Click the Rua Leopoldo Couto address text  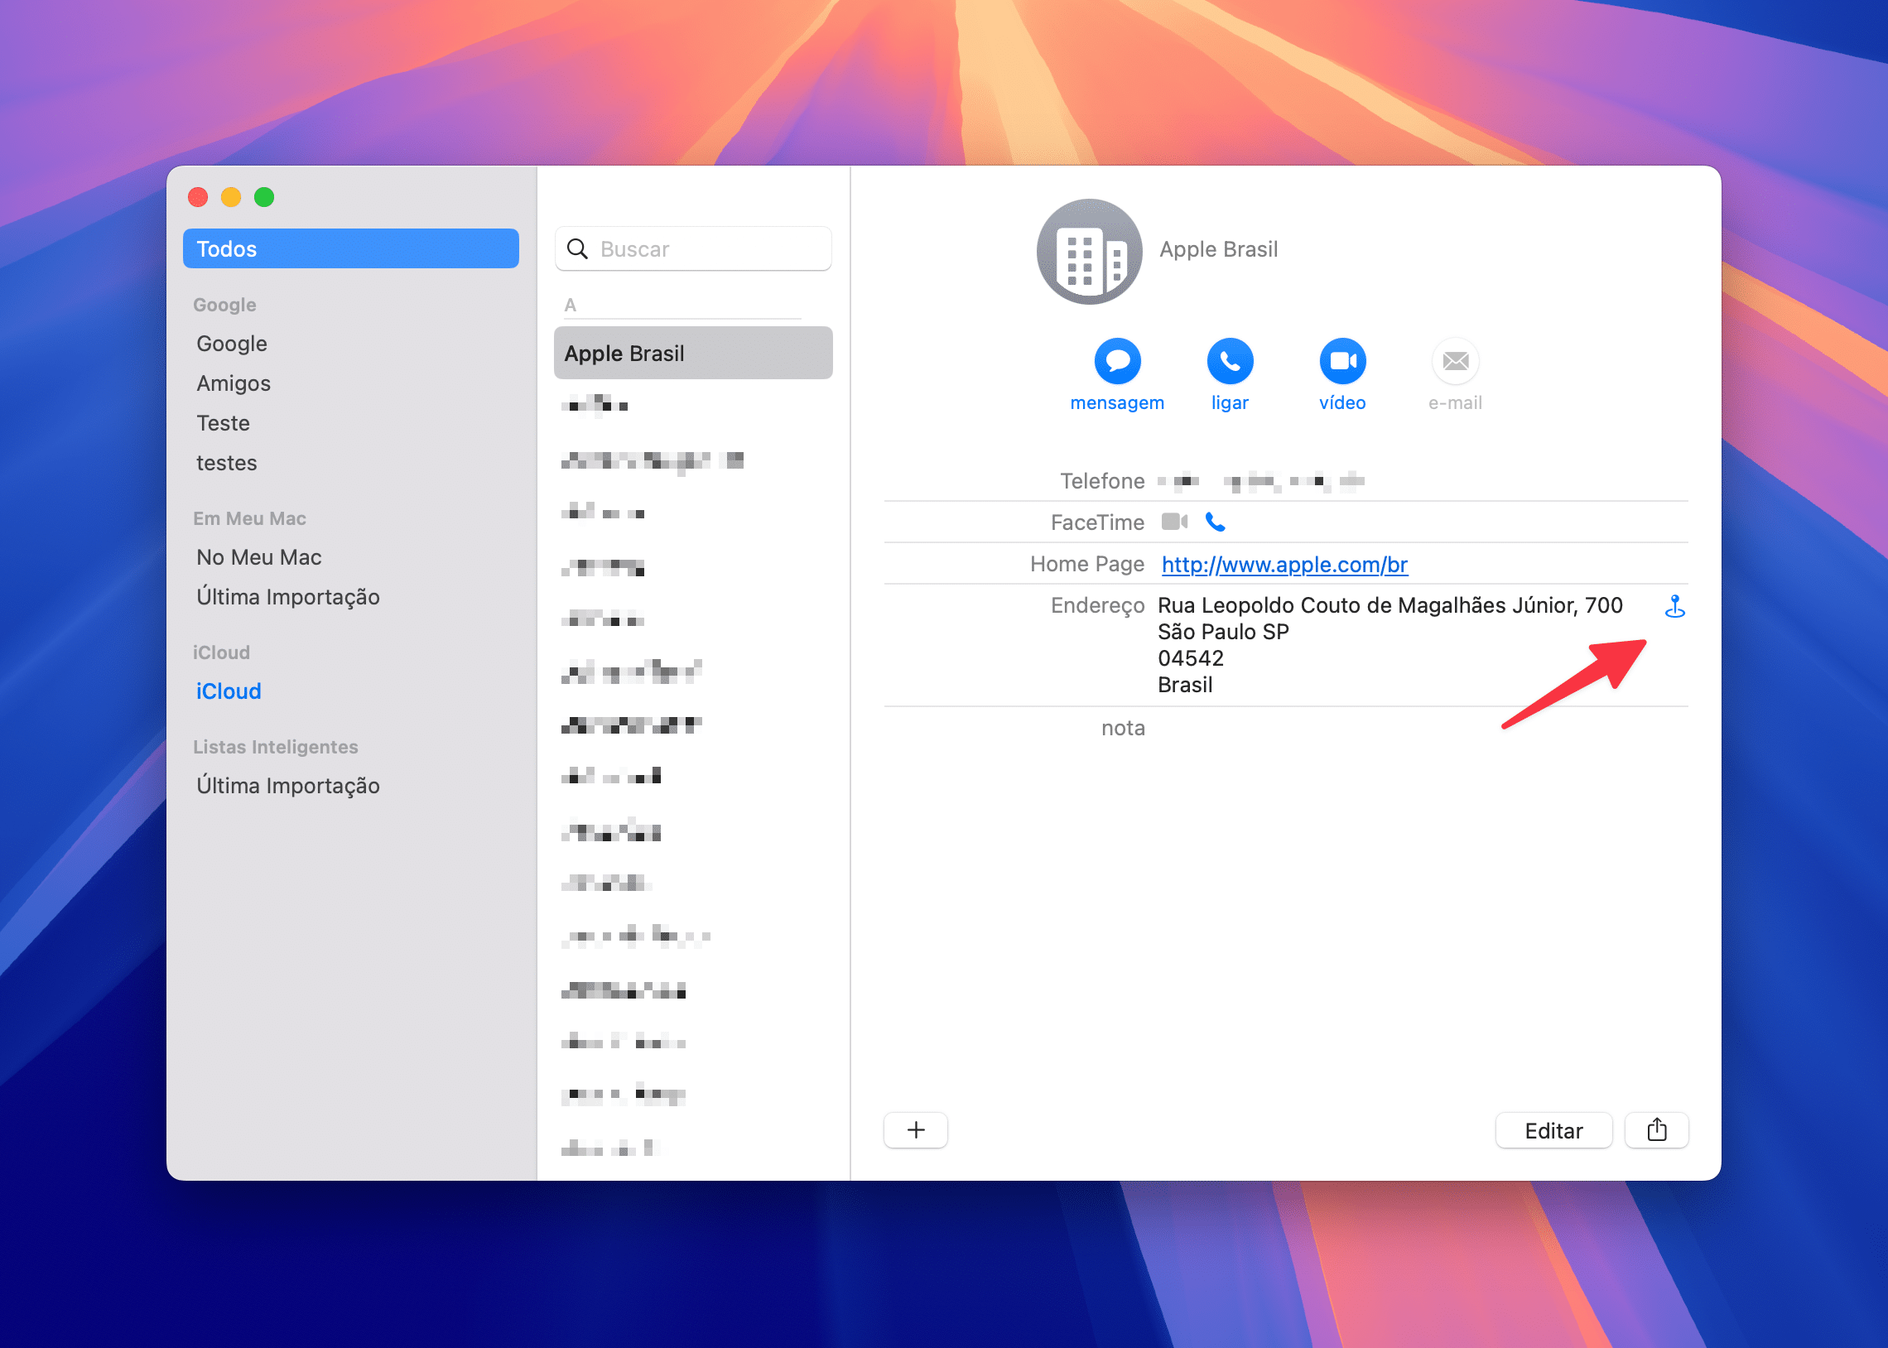pyautogui.click(x=1390, y=605)
